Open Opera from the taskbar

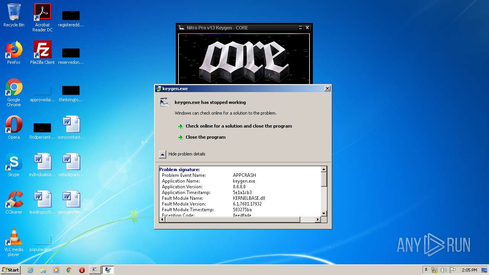[82, 270]
